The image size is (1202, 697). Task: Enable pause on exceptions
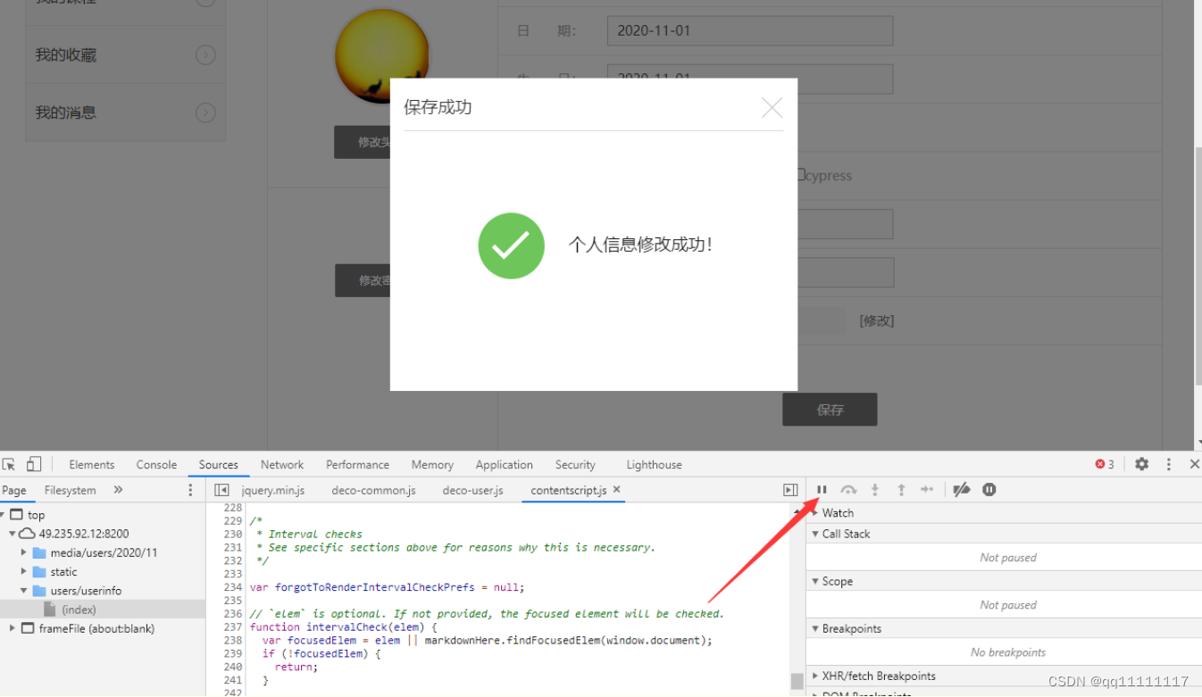click(989, 489)
